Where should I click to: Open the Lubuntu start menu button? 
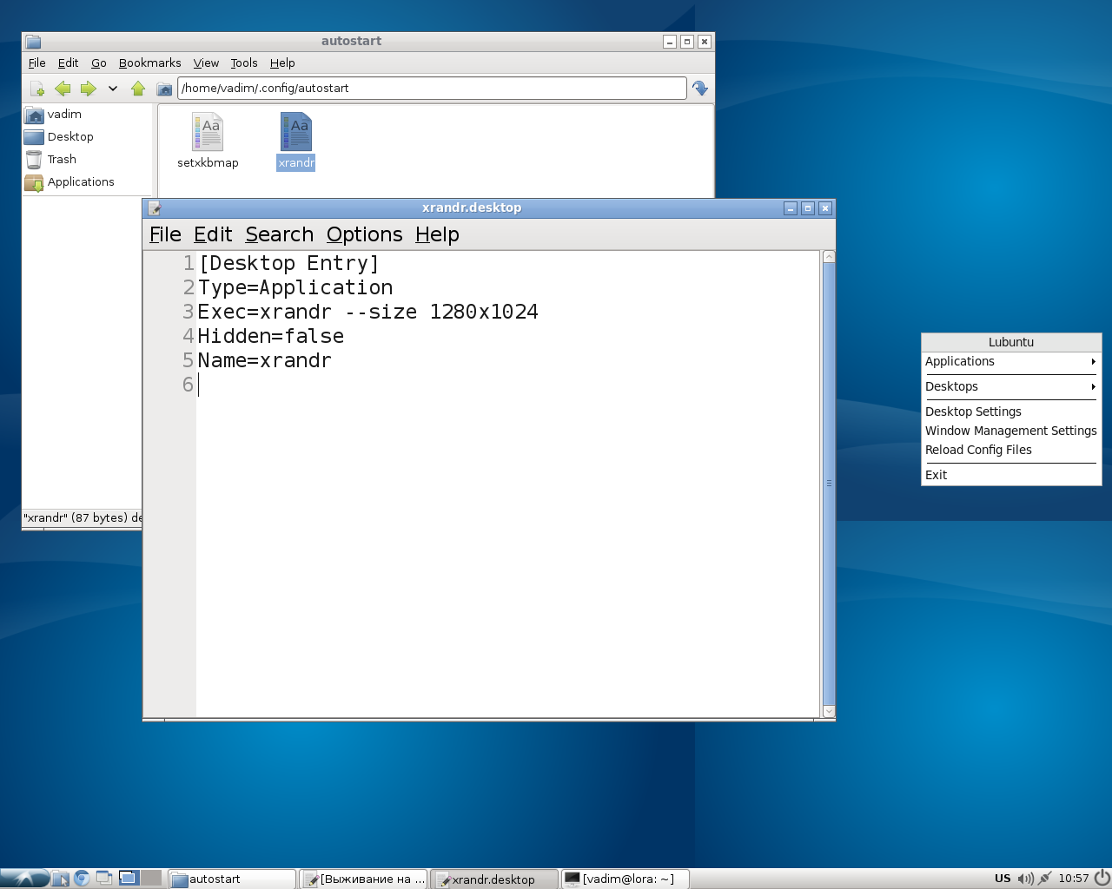coord(24,879)
